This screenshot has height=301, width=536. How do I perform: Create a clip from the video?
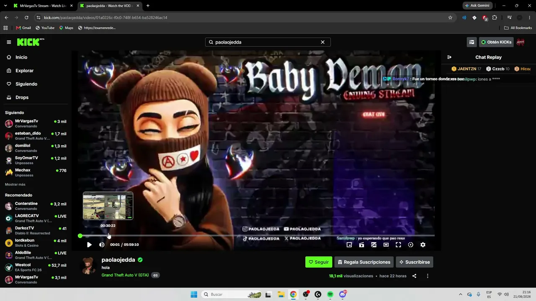pyautogui.click(x=361, y=245)
